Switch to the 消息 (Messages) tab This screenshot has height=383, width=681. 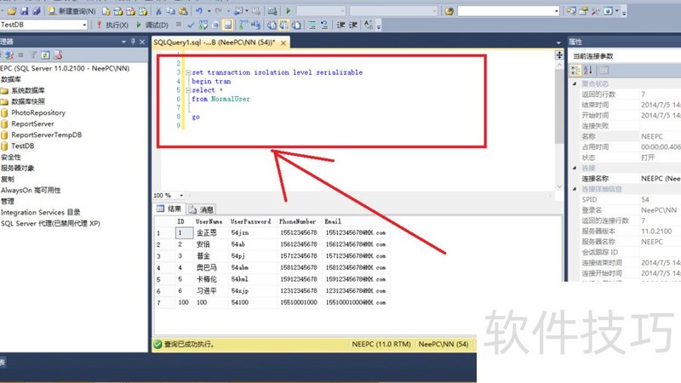[x=202, y=209]
